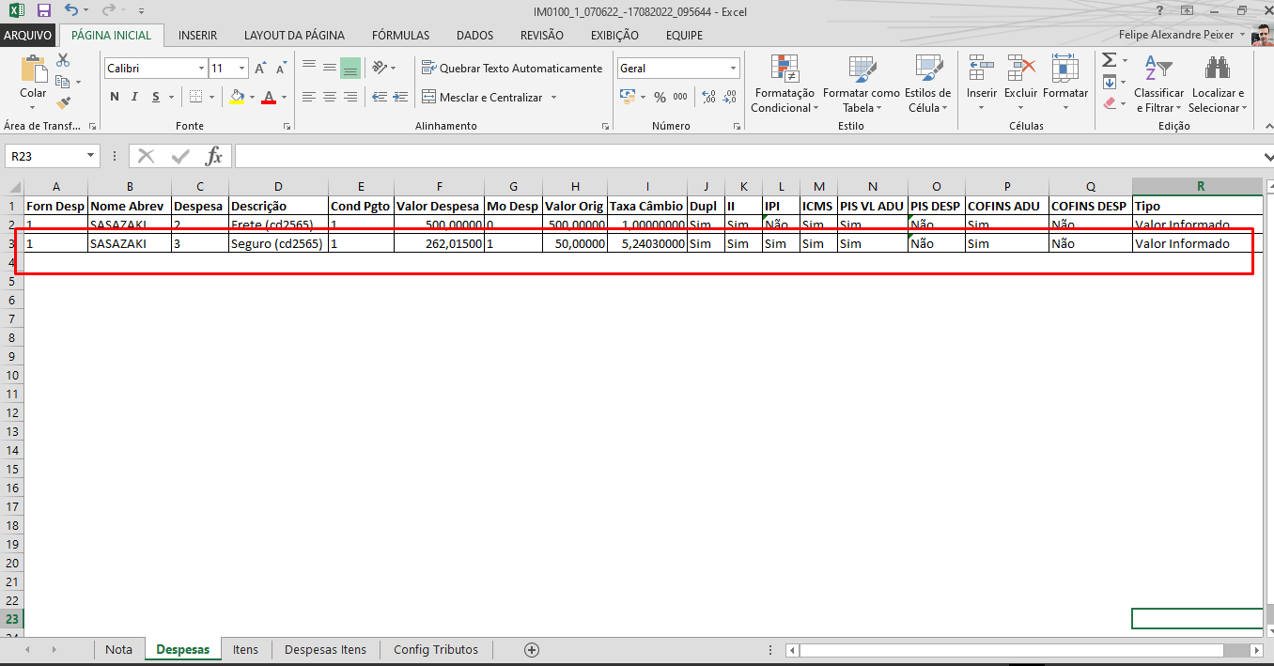Click the text orientation icon
The width and height of the screenshot is (1274, 666).
click(x=380, y=68)
